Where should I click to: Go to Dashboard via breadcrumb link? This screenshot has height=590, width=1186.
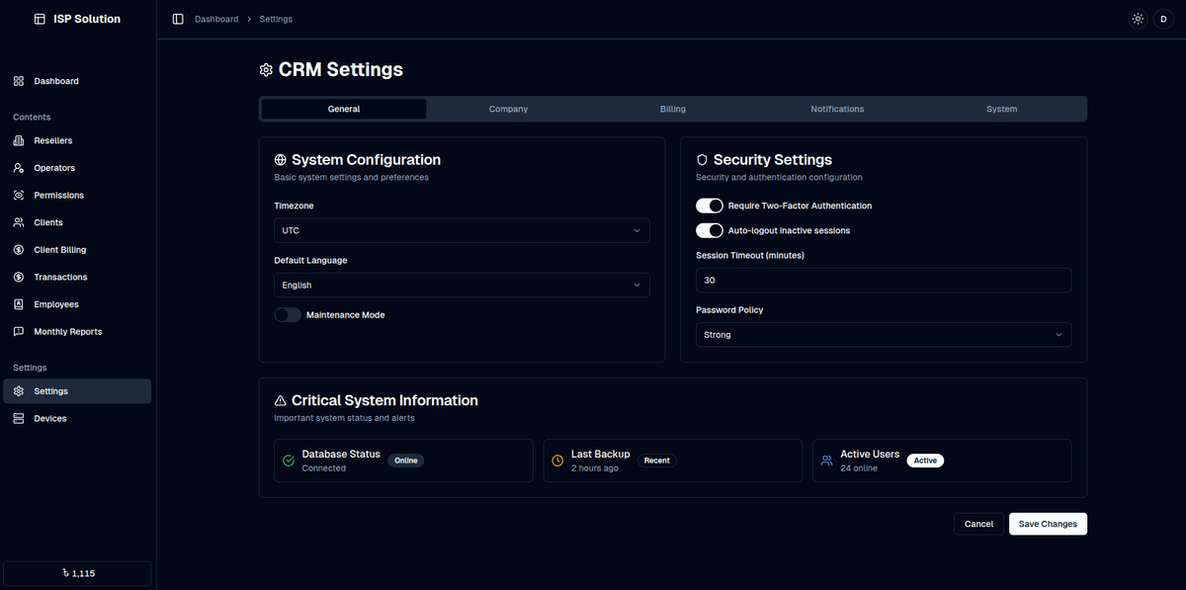[216, 19]
